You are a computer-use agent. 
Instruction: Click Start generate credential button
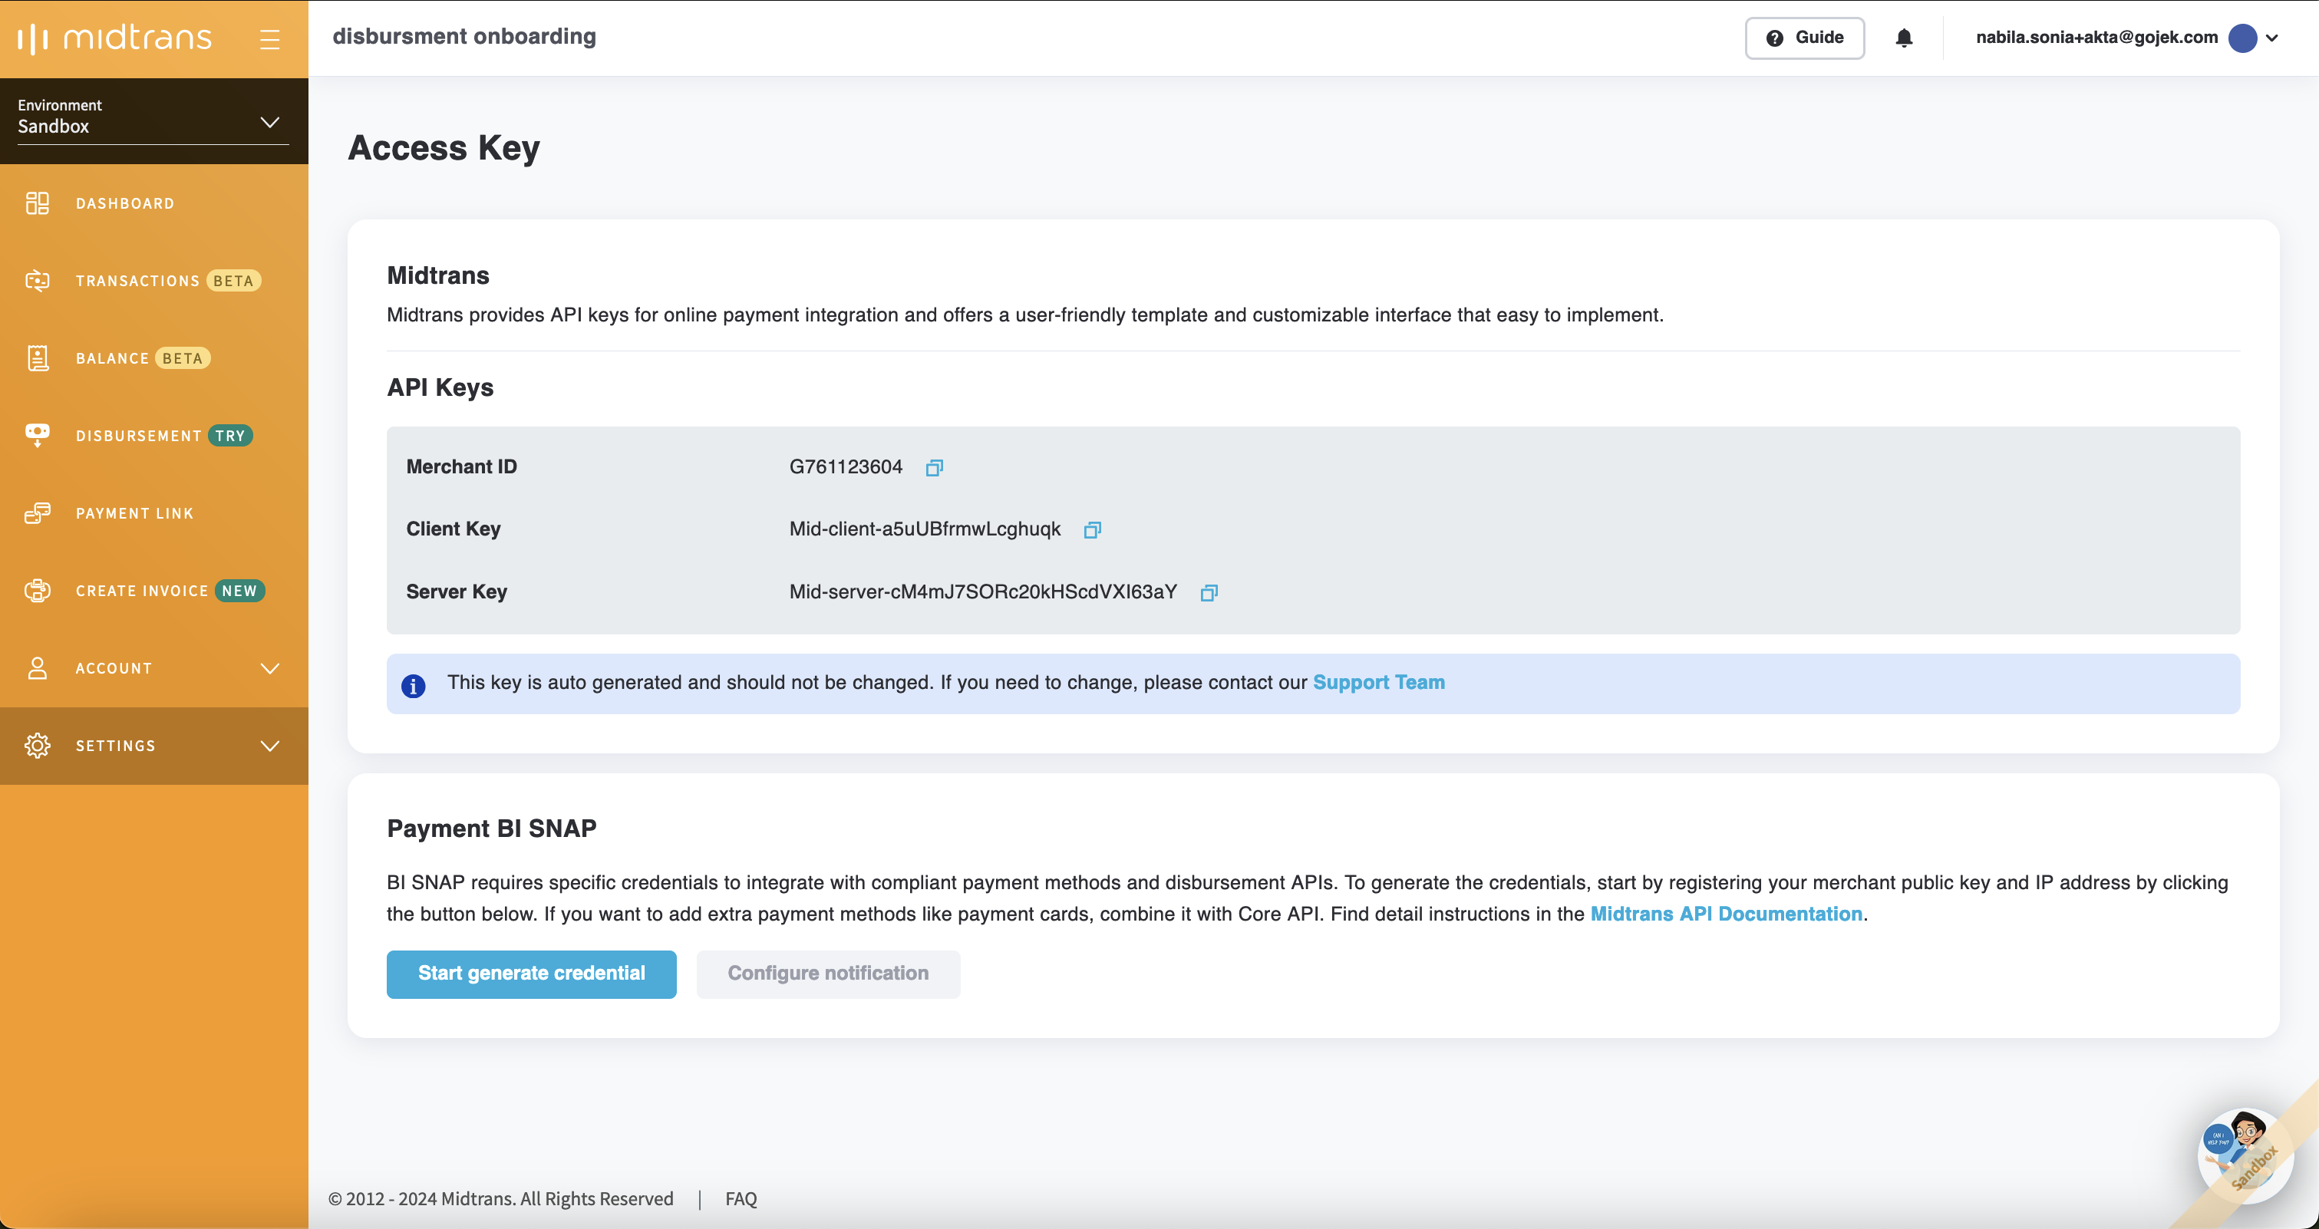click(531, 974)
